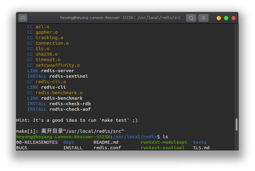255x171 pixels.
Task: Click the window title path text
Action: [x=120, y=18]
